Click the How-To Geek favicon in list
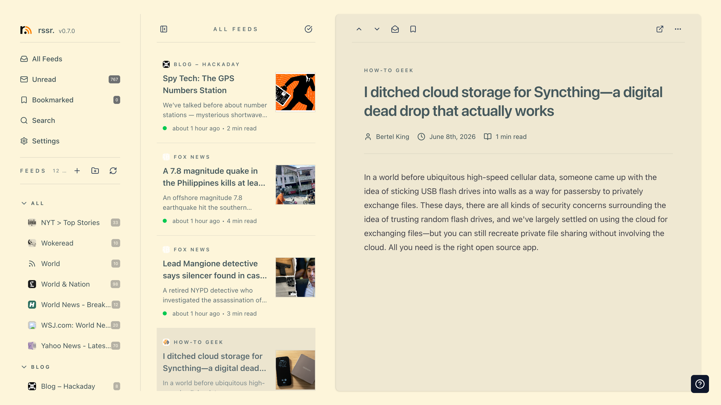This screenshot has width=721, height=405. click(166, 342)
